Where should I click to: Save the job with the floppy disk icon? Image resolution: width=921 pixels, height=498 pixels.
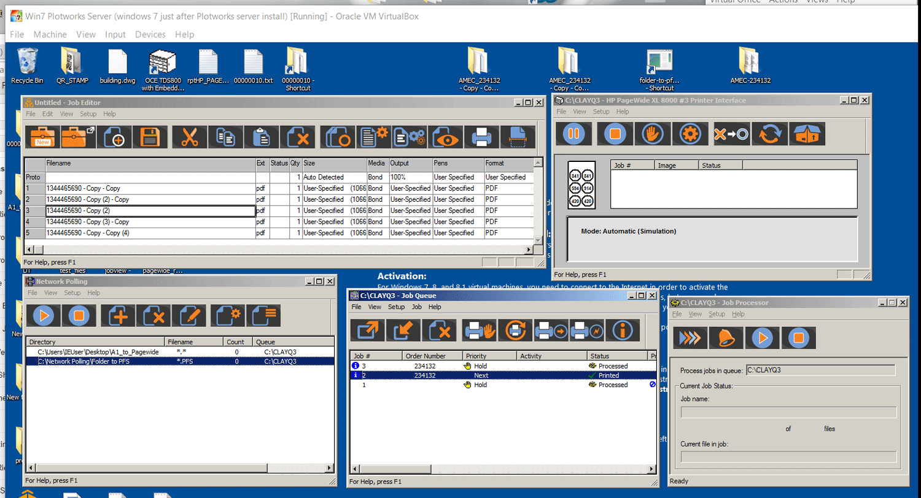pos(151,137)
